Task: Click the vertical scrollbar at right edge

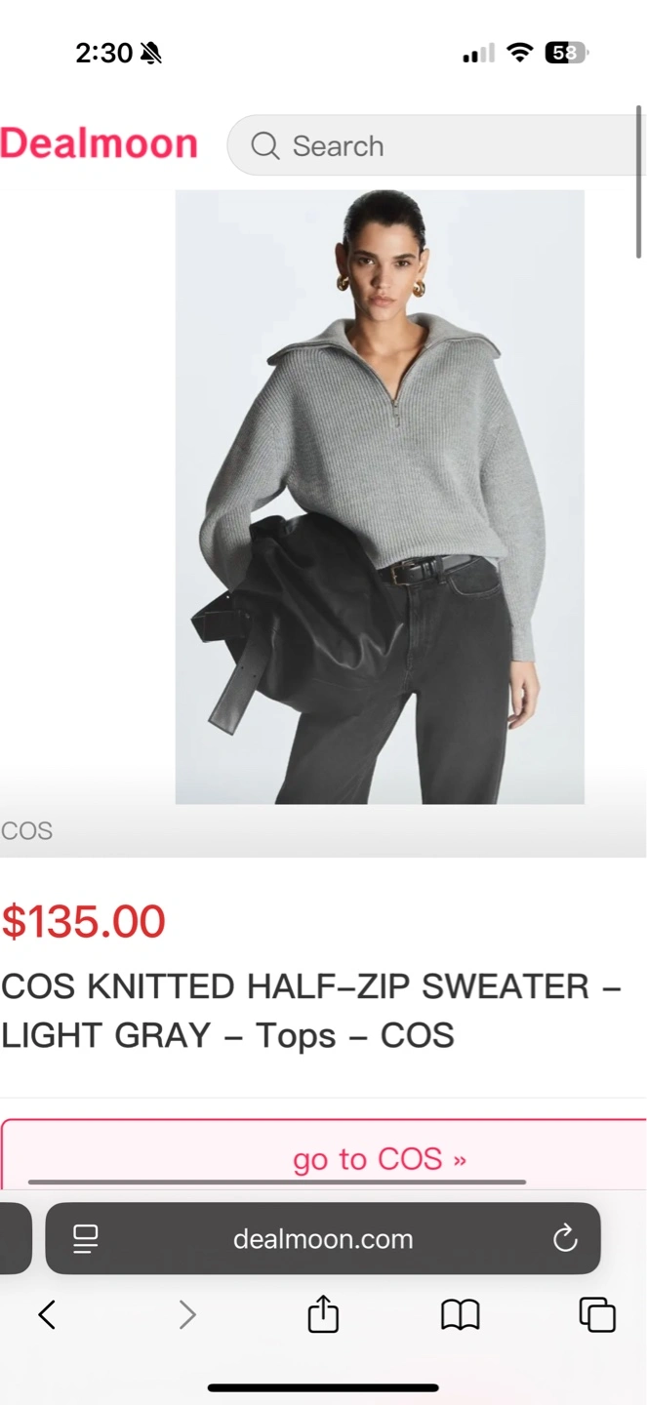Action: click(640, 181)
